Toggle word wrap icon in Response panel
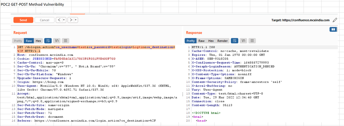Image resolution: width=344 pixels, height=126 pixels. pos(235,41)
